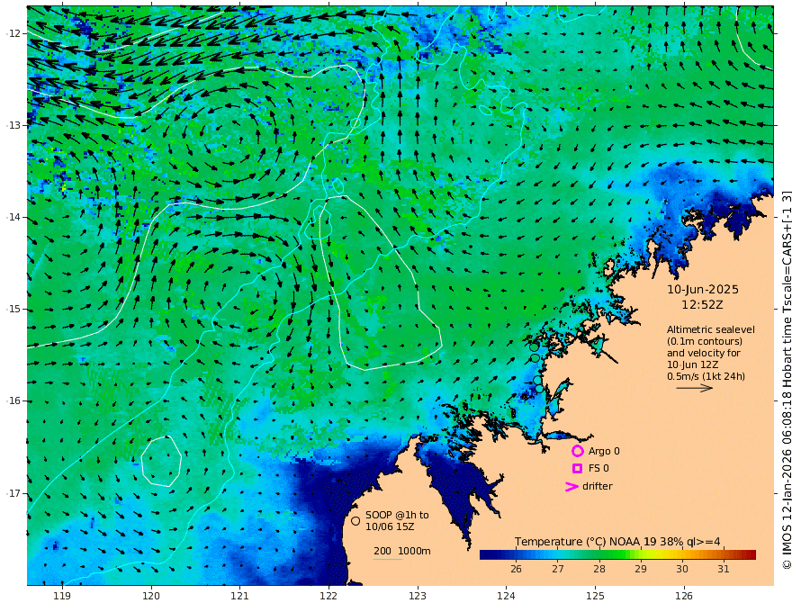Click the -15 latitude axis label
The height and width of the screenshot is (612, 792).
(x=13, y=309)
